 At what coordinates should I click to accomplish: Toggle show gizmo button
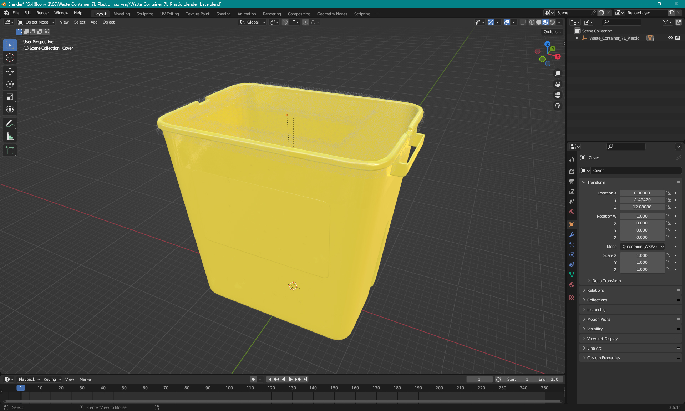tap(491, 22)
